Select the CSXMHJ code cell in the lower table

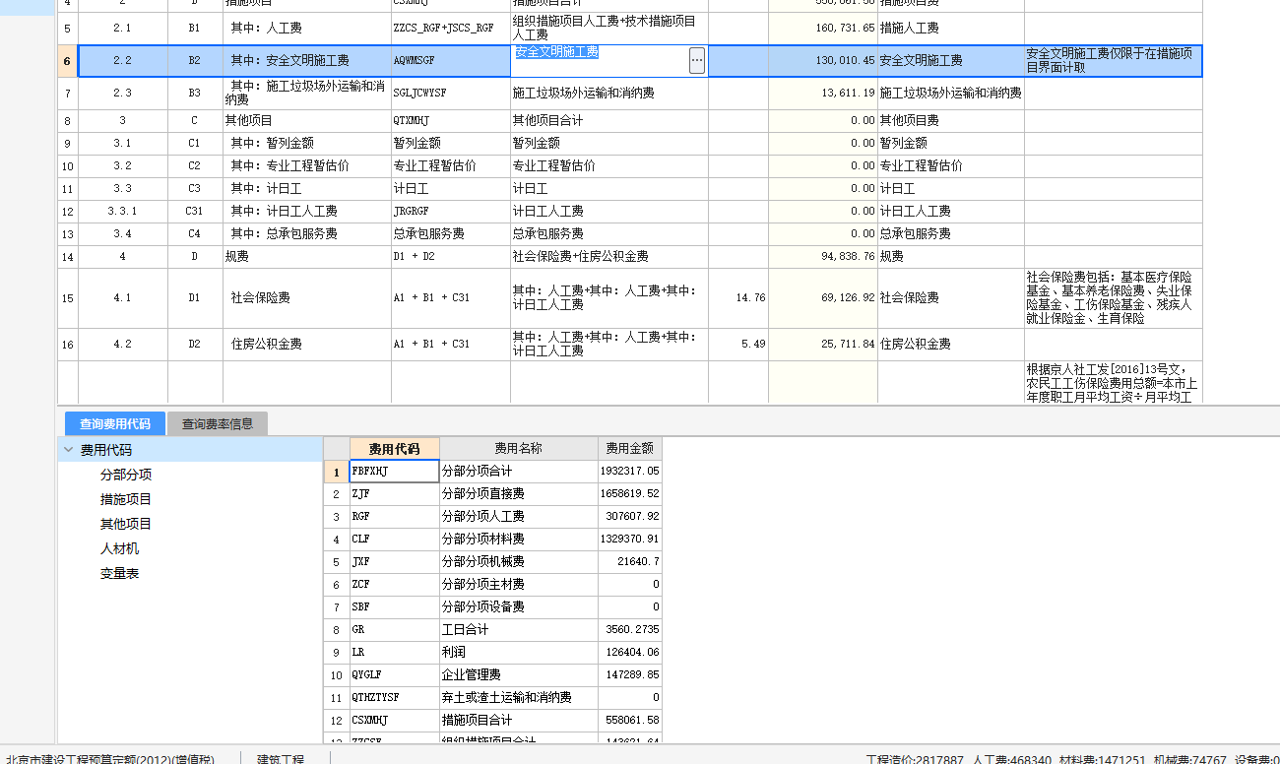(394, 720)
